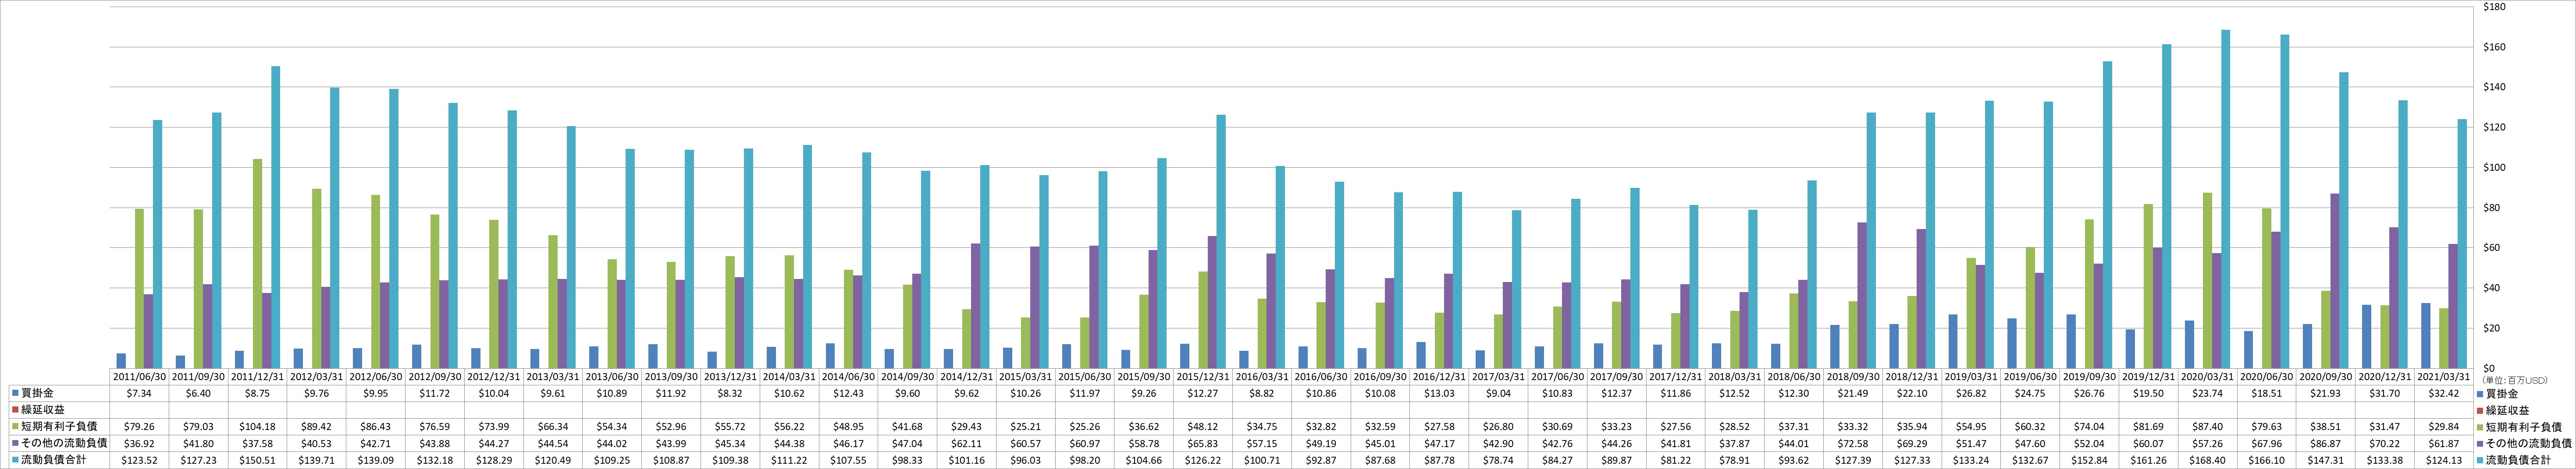
Task: Select the 2015/12/31 date column header
Action: pos(1202,377)
